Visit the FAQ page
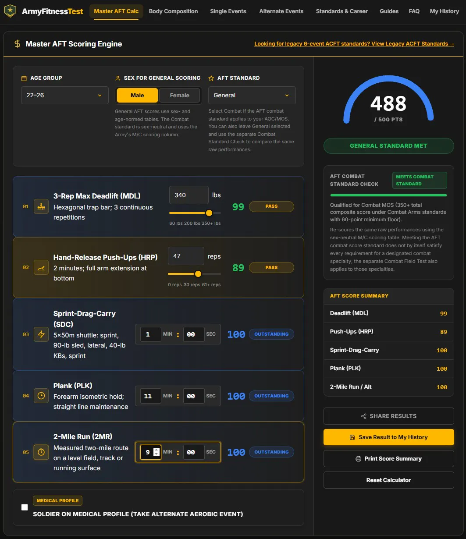The height and width of the screenshot is (539, 466). [414, 11]
